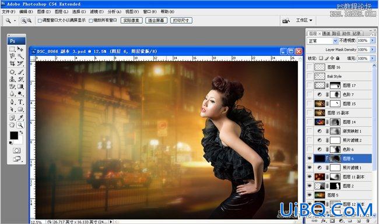This screenshot has width=379, height=224.
Task: Select the Eraser tool
Action: (12, 87)
